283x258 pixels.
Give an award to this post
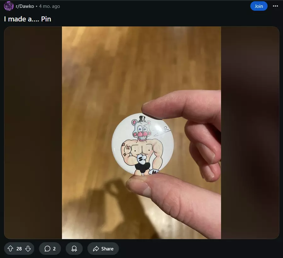tap(74, 249)
